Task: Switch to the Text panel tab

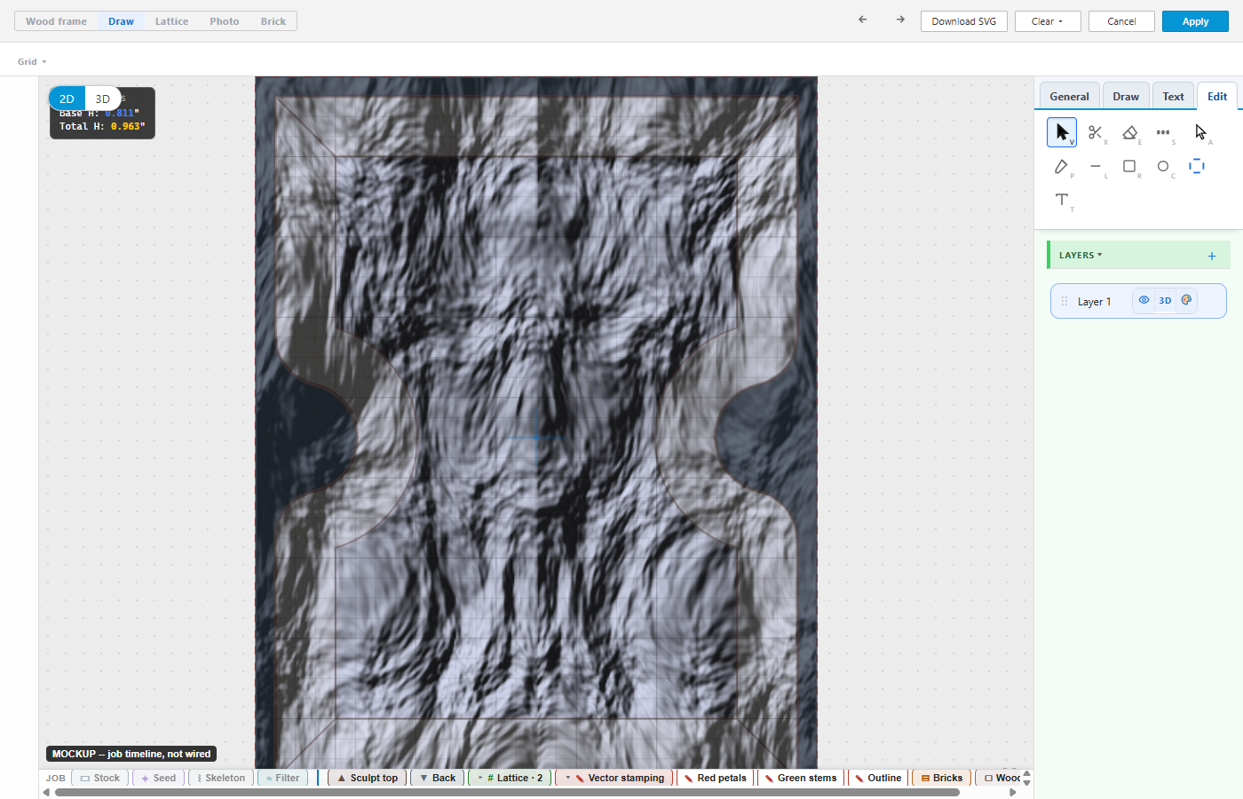Action: tap(1173, 97)
